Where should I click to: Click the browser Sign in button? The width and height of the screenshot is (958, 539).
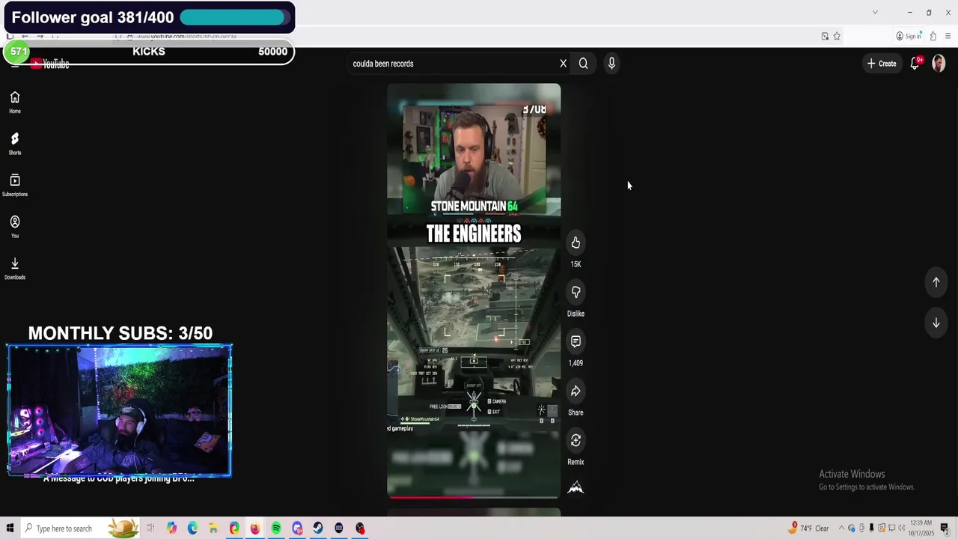(x=908, y=36)
